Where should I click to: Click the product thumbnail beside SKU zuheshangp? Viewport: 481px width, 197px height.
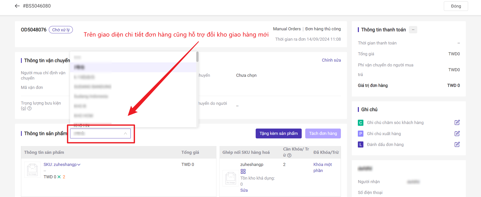[x=32, y=169]
